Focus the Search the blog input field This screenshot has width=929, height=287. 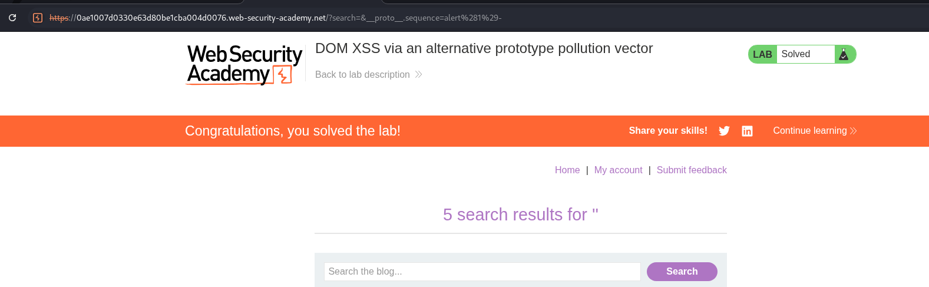pos(482,272)
